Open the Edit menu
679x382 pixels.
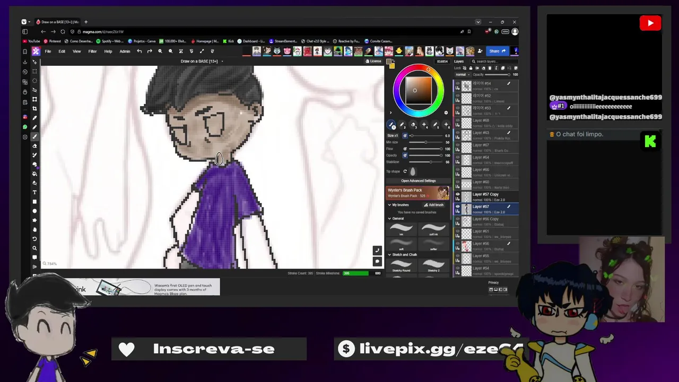pyautogui.click(x=62, y=51)
